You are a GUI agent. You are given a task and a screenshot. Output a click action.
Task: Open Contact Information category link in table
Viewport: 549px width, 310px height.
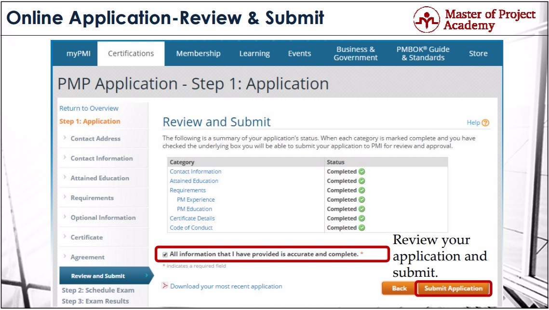(195, 171)
